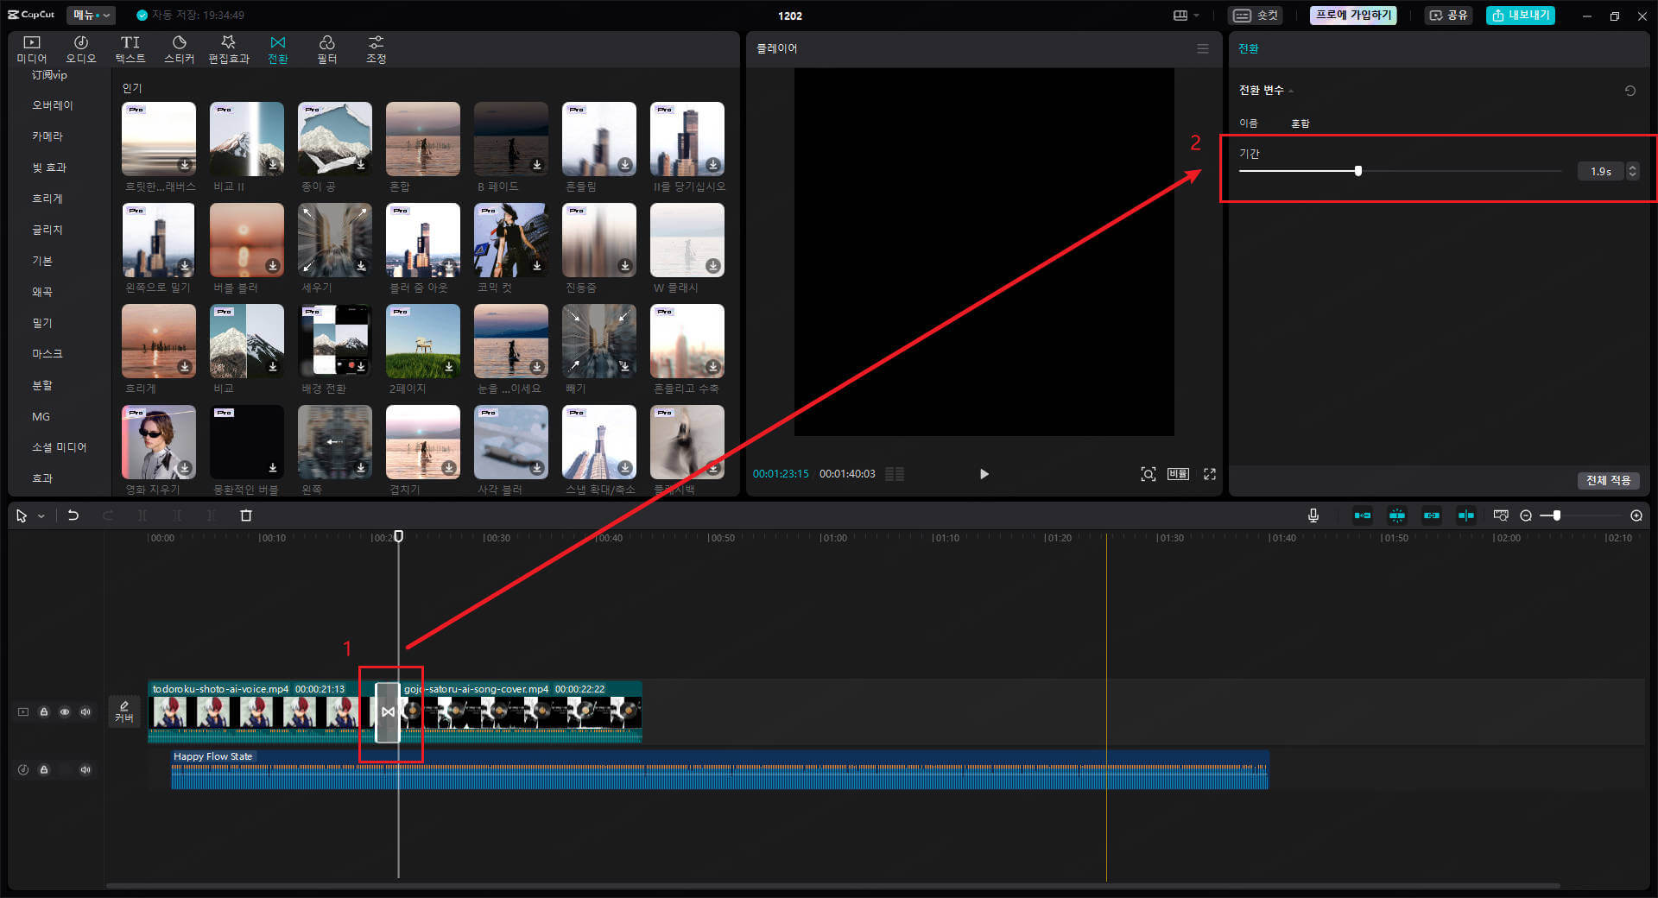
Task: Hide the main video track
Action: click(65, 712)
